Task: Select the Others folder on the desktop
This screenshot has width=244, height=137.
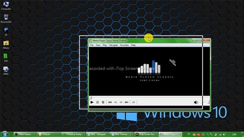Action: coord(6,45)
